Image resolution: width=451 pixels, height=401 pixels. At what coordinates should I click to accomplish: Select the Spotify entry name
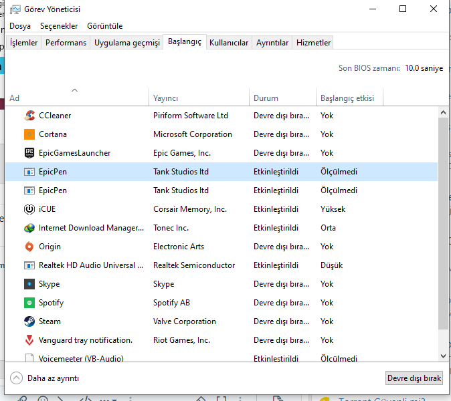(52, 303)
